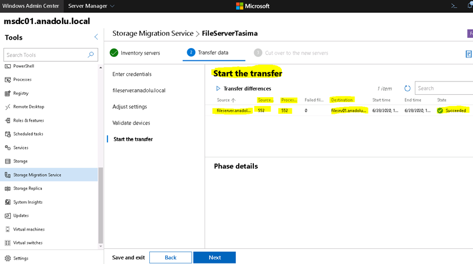This screenshot has height=264, width=473.
Task: Open the Settings gear icon
Action: (7, 258)
